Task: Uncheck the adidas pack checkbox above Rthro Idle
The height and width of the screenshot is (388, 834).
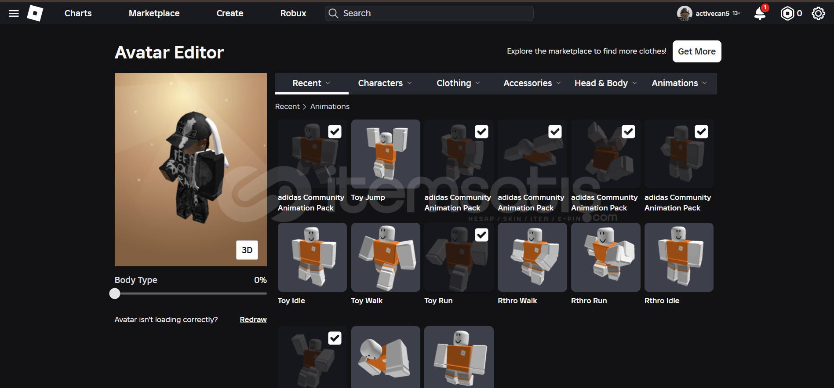Action: [x=702, y=132]
